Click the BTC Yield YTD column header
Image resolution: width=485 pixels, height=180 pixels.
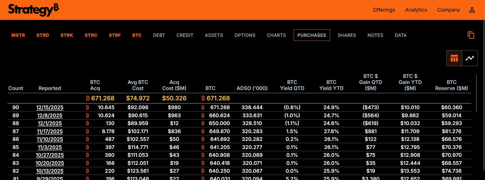[x=331, y=85]
